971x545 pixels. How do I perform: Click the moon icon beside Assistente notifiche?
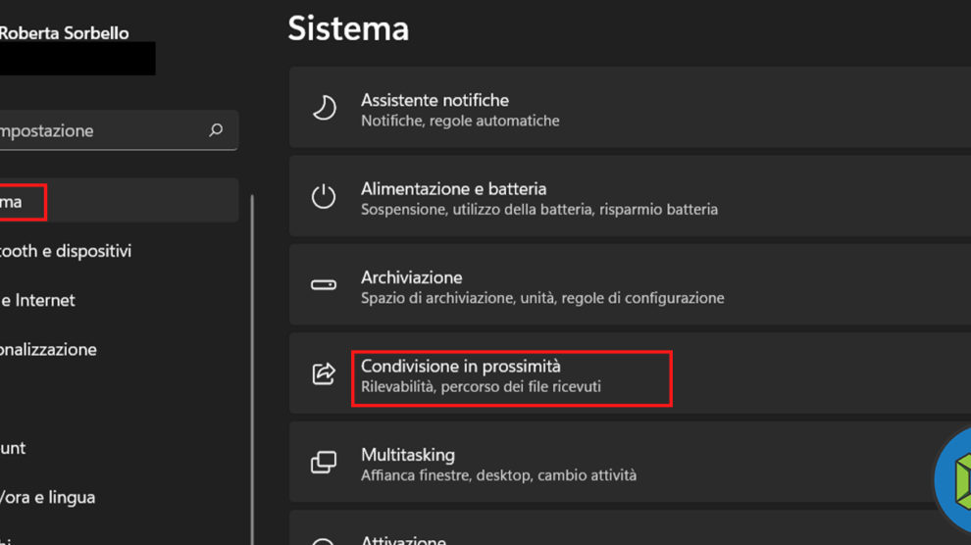click(324, 109)
